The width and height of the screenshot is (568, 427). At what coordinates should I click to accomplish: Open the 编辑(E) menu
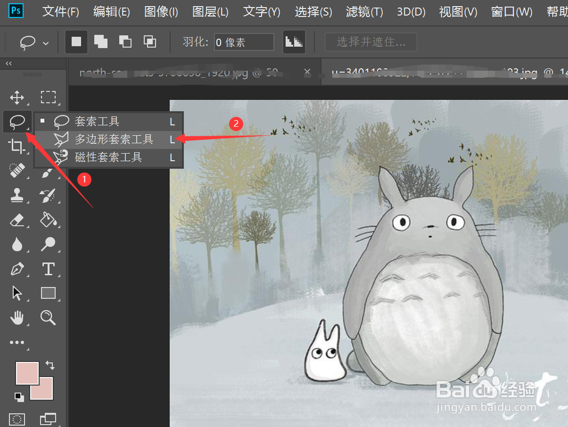tap(112, 12)
